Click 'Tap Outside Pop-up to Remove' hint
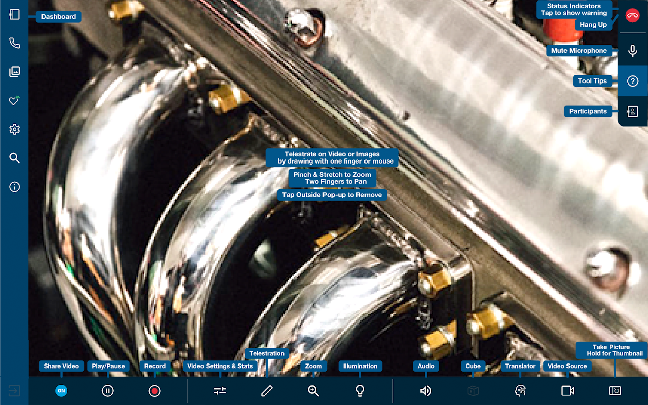This screenshot has height=405, width=648. [x=332, y=195]
